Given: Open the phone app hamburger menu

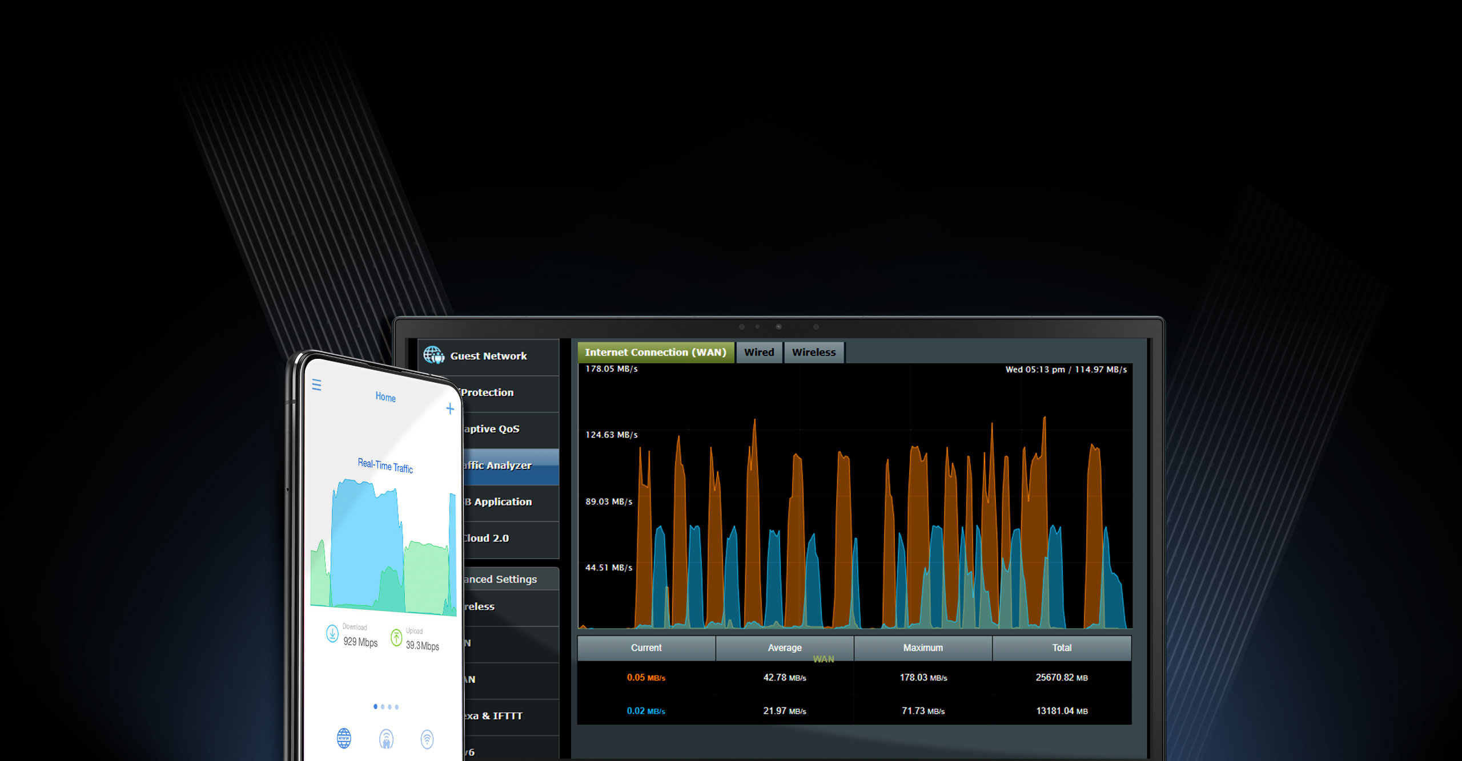Looking at the screenshot, I should 317,385.
